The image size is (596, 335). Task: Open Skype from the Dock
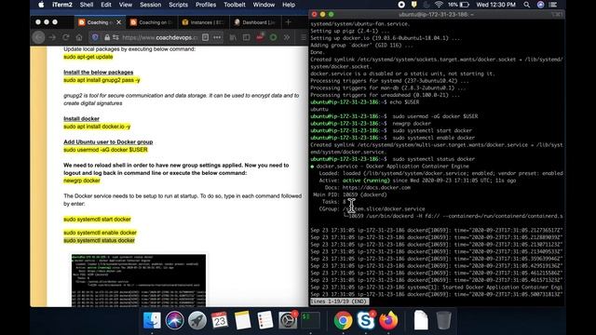click(366, 320)
